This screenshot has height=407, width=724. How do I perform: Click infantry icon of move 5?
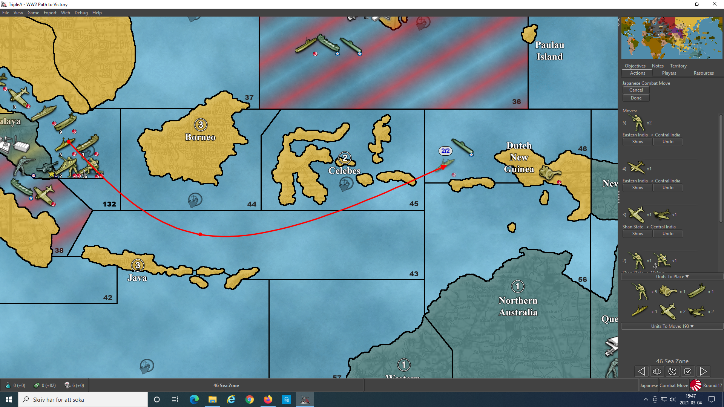637,122
